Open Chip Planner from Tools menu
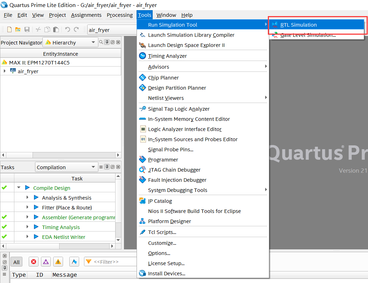368x283 pixels. point(203,77)
